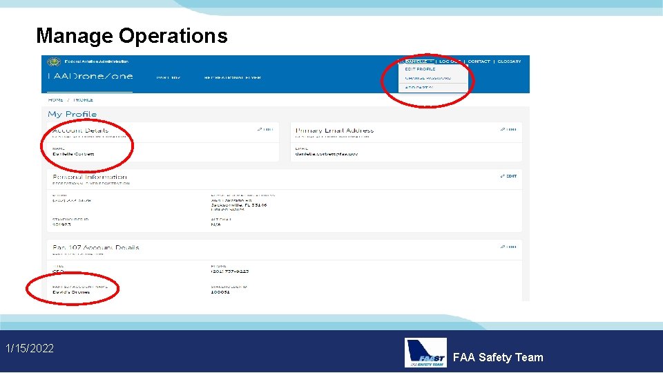The width and height of the screenshot is (663, 373).
Task: Choose Change Password from user menu
Action: (x=428, y=78)
